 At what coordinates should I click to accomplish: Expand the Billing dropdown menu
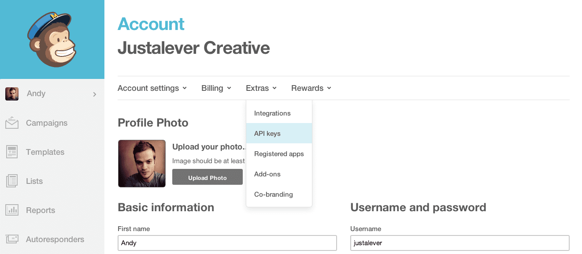point(216,88)
